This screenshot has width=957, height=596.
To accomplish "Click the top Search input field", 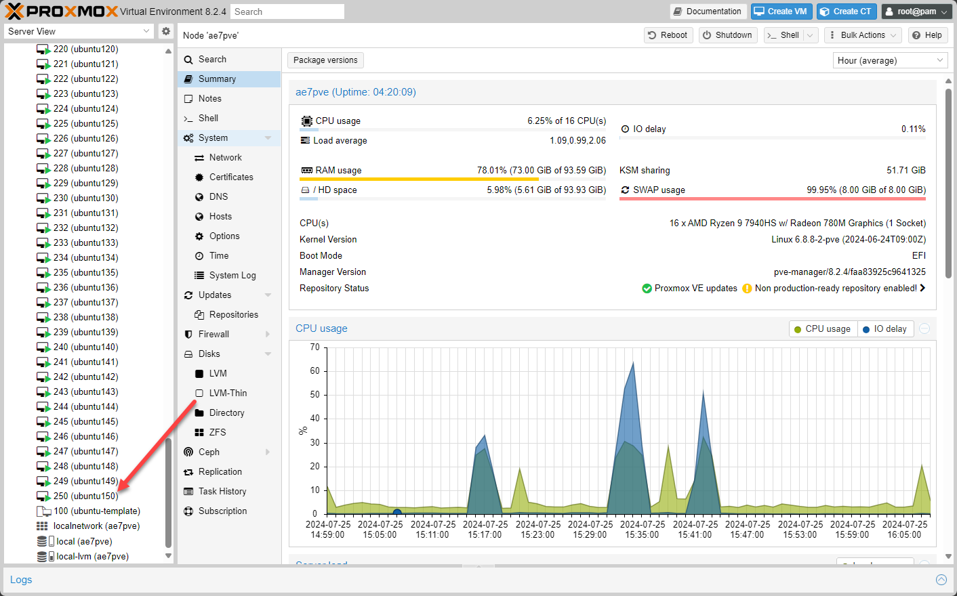I will [287, 12].
